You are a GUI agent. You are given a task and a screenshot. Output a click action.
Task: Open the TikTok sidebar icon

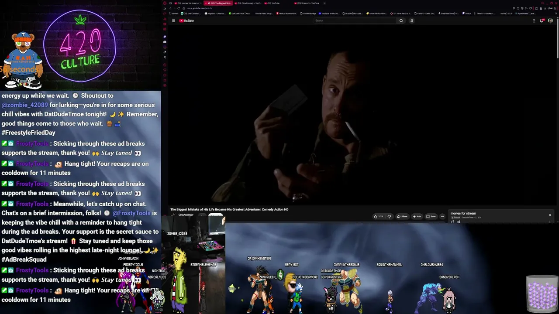(165, 52)
